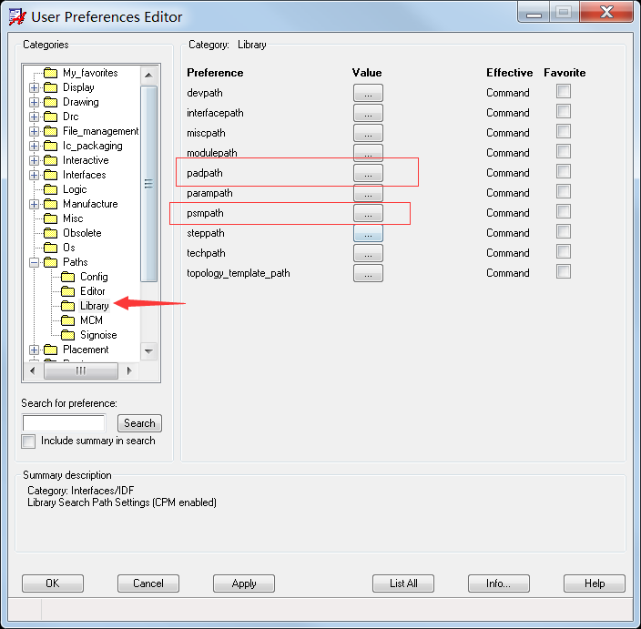This screenshot has width=641, height=629.
Task: Mark padpath as a favorite
Action: (564, 171)
